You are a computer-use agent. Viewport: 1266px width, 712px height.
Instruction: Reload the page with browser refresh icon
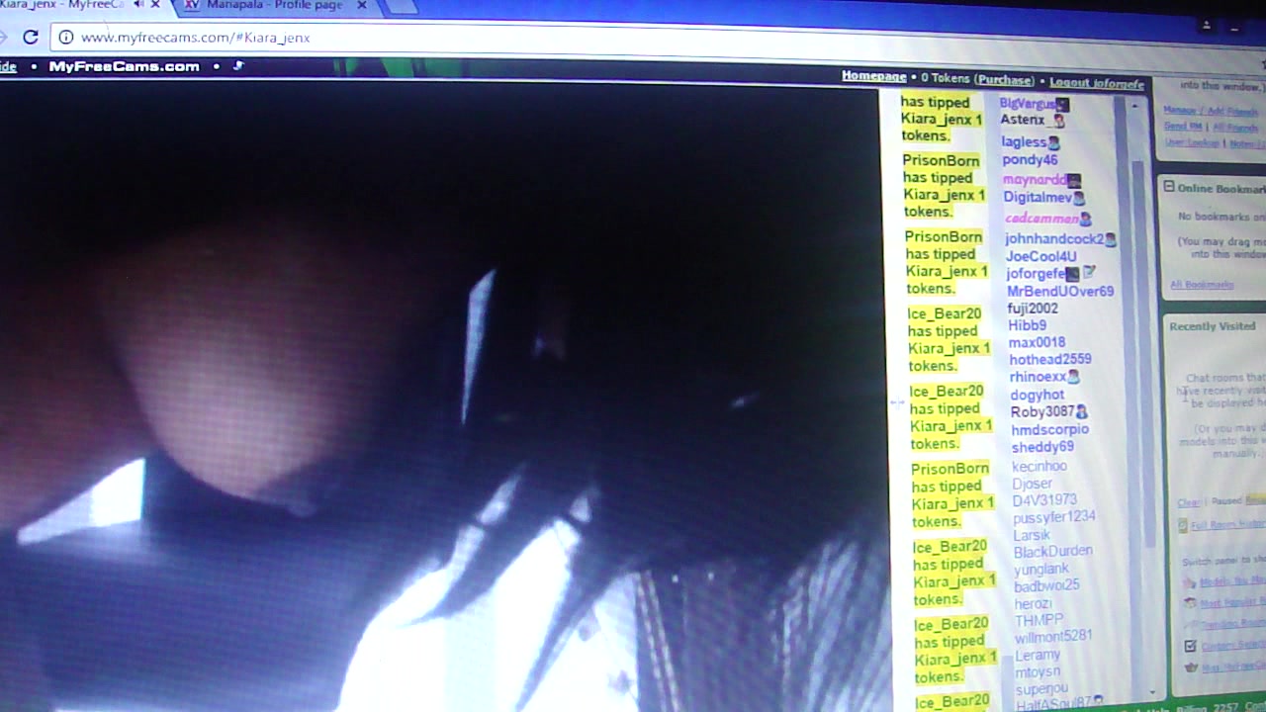coord(31,38)
